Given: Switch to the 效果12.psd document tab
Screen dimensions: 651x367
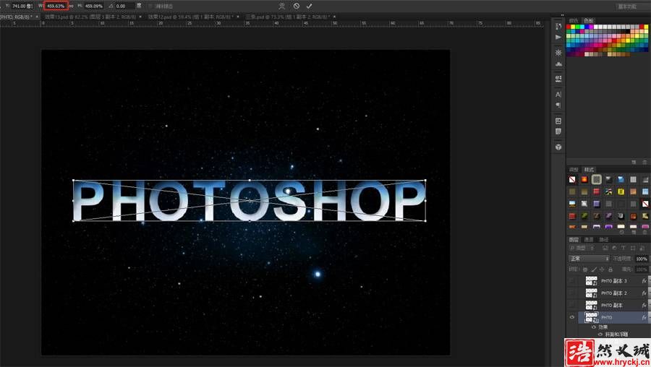Looking at the screenshot, I should [190, 17].
